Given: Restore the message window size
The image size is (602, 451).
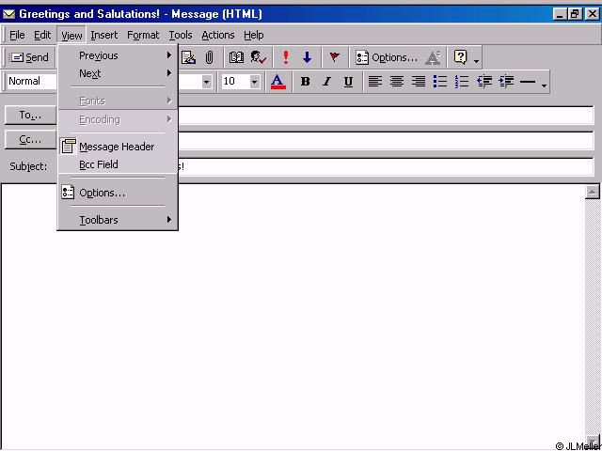Looking at the screenshot, I should [x=575, y=14].
